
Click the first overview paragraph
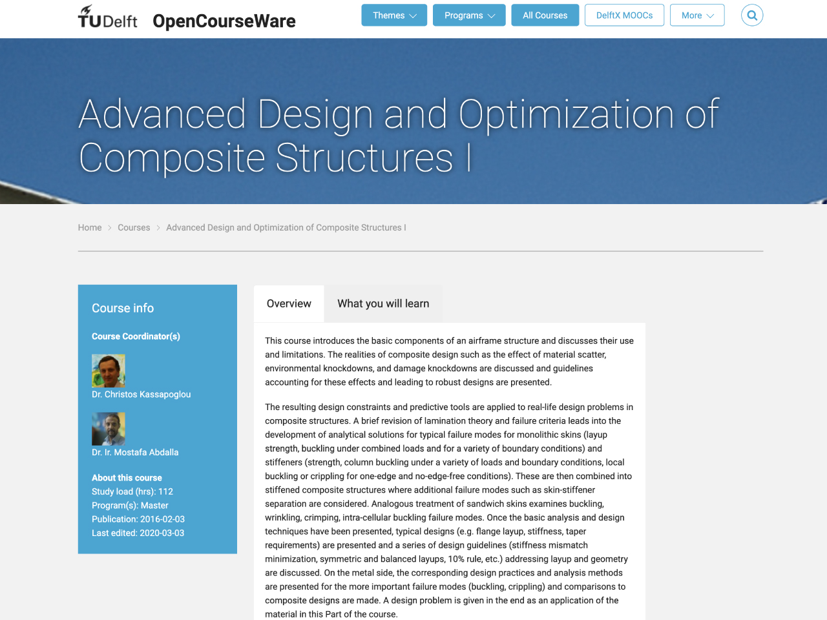(x=450, y=362)
